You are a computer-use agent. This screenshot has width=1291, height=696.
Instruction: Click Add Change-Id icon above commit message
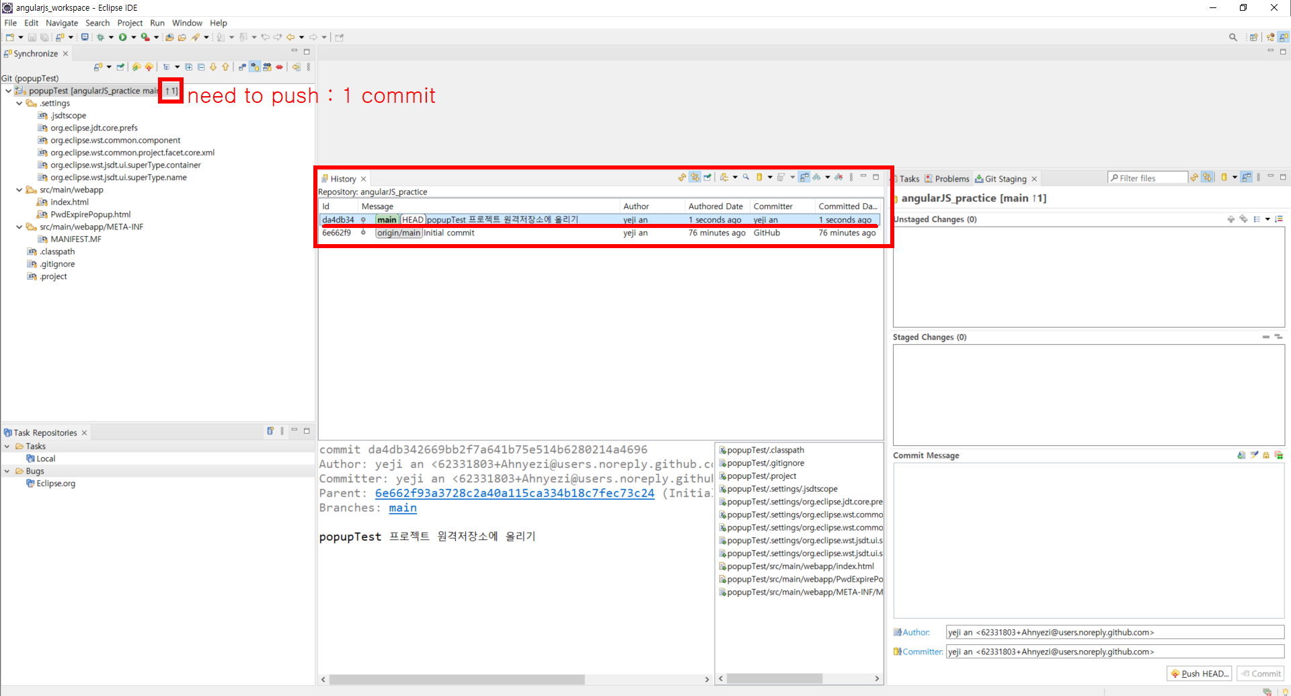coord(1279,455)
